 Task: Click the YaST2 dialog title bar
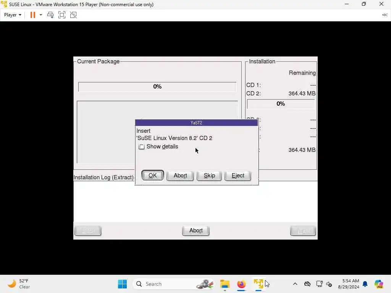(x=197, y=122)
